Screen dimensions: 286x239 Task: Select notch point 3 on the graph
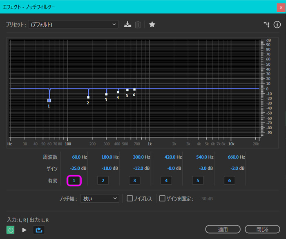(x=106, y=94)
